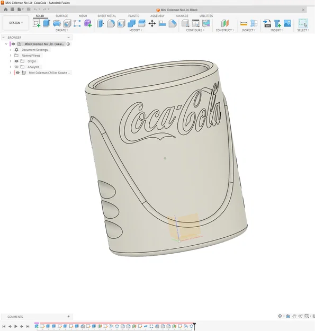The width and height of the screenshot is (315, 331).
Task: Select the Offset Face tool
Action: tap(142, 23)
